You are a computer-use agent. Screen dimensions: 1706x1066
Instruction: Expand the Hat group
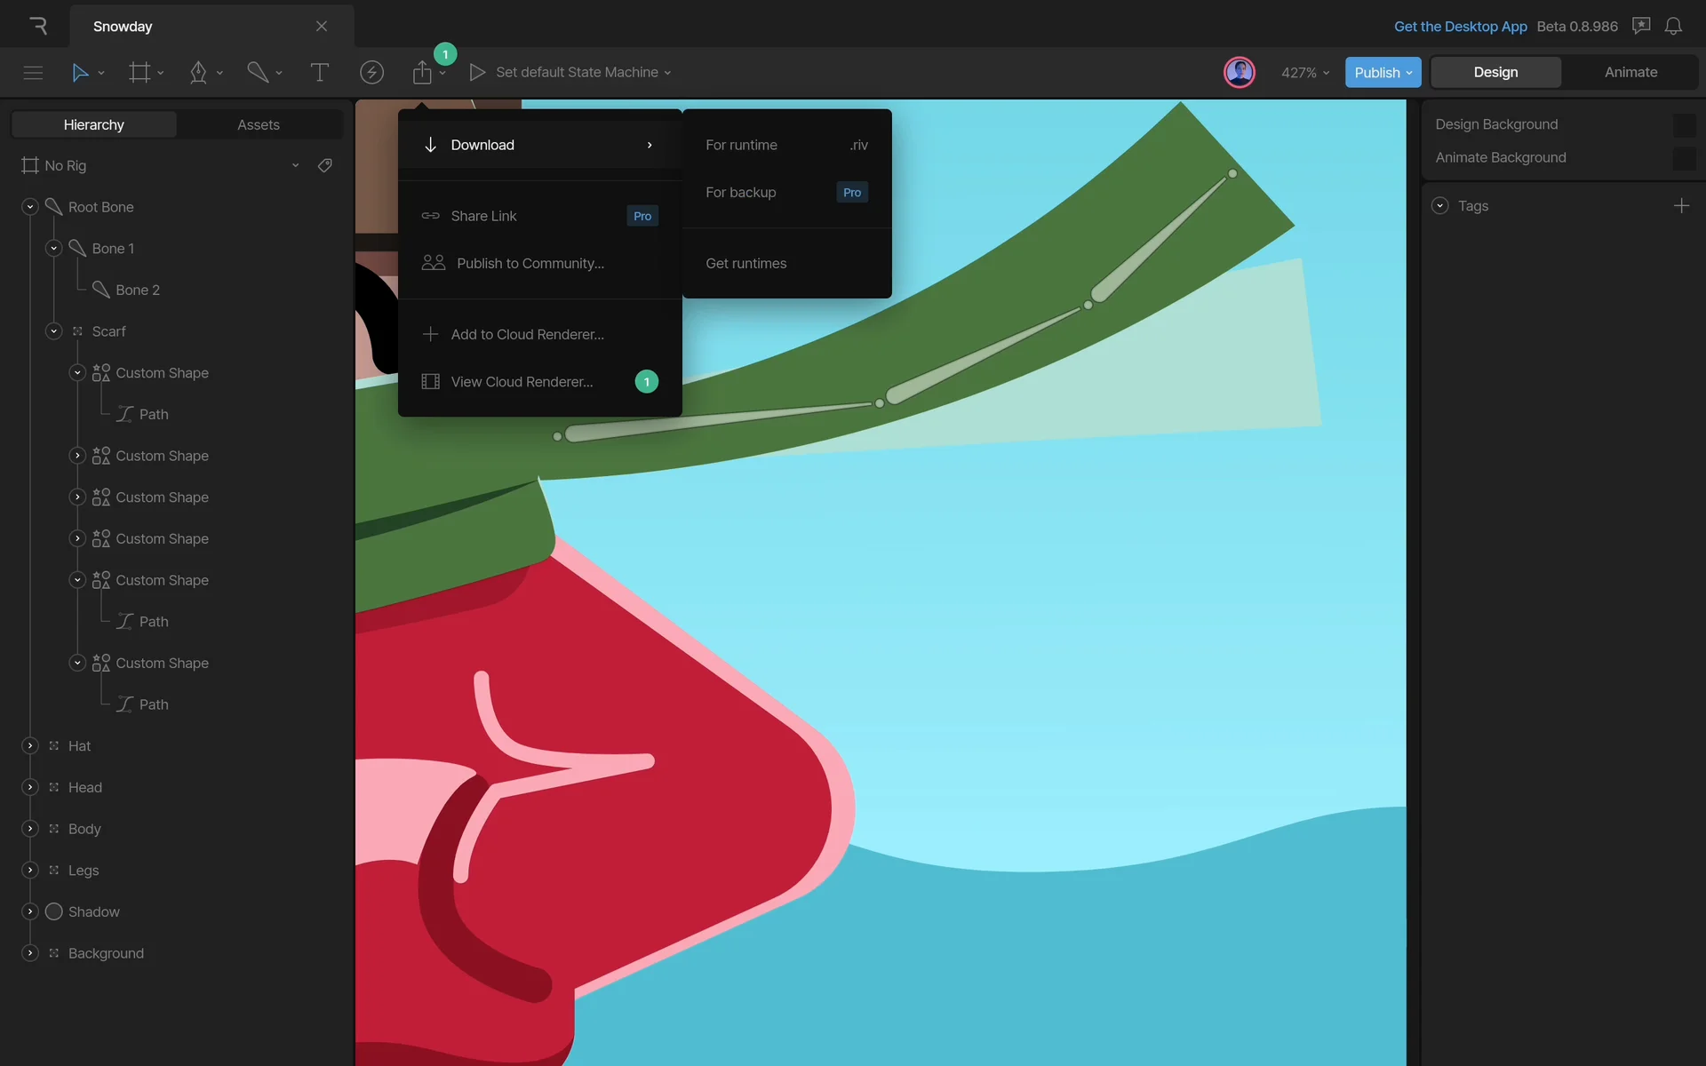[30, 746]
